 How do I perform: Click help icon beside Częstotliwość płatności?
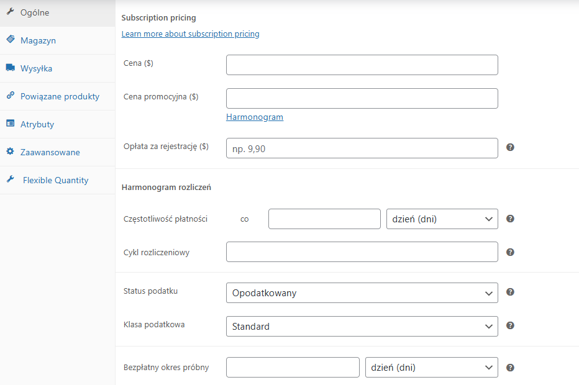point(510,219)
